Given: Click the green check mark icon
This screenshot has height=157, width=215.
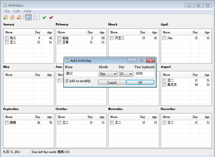Looking at the screenshot, I should point(44,17).
